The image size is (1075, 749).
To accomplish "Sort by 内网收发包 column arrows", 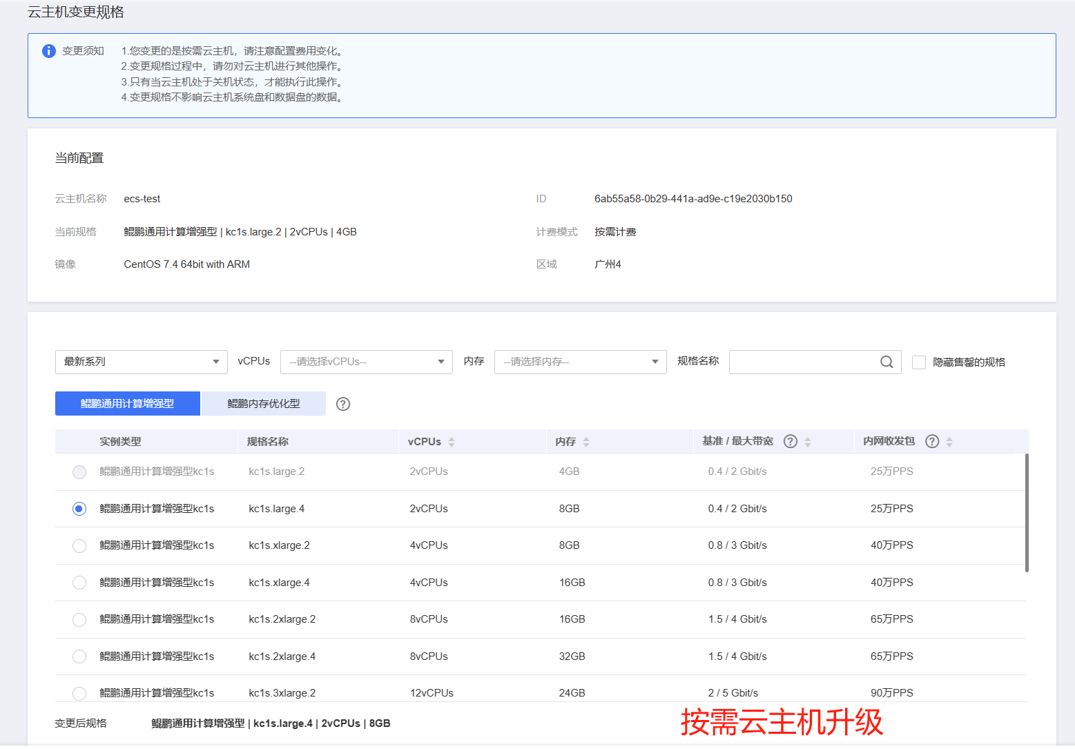I will point(949,442).
